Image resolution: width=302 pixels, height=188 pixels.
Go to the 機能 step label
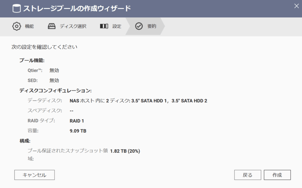tap(29, 26)
